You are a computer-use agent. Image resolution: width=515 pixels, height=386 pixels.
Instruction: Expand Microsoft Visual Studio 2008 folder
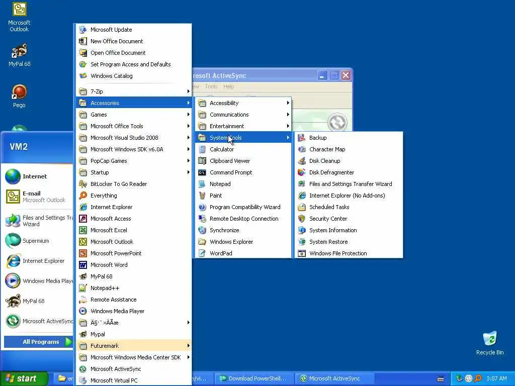[x=134, y=138]
